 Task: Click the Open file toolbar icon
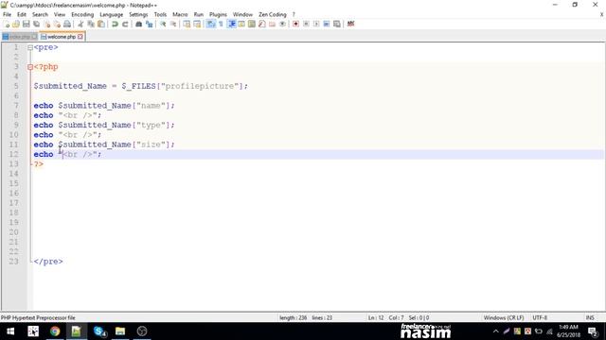16,24
